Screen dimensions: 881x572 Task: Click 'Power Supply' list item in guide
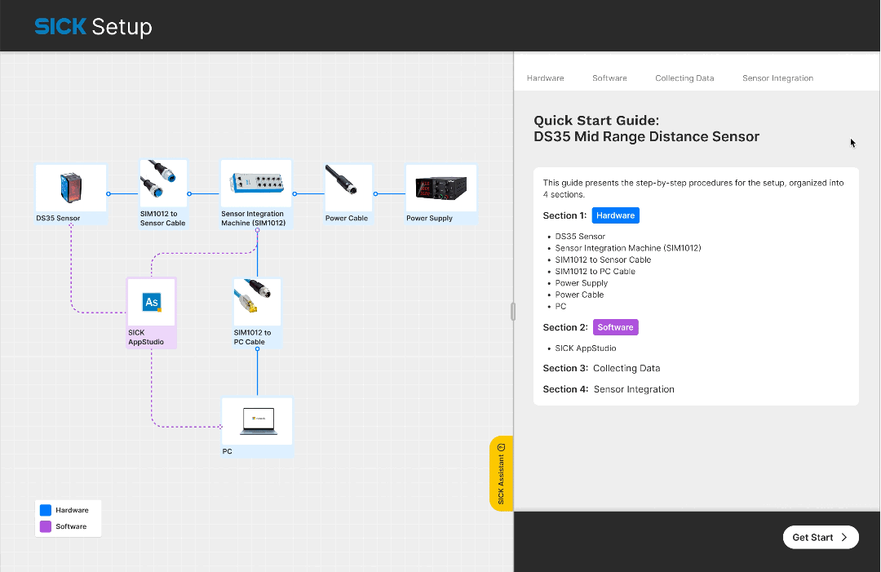tap(582, 283)
